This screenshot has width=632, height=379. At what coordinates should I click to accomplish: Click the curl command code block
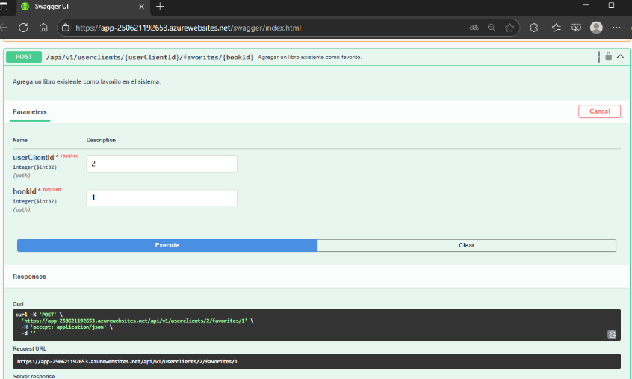[x=317, y=325]
